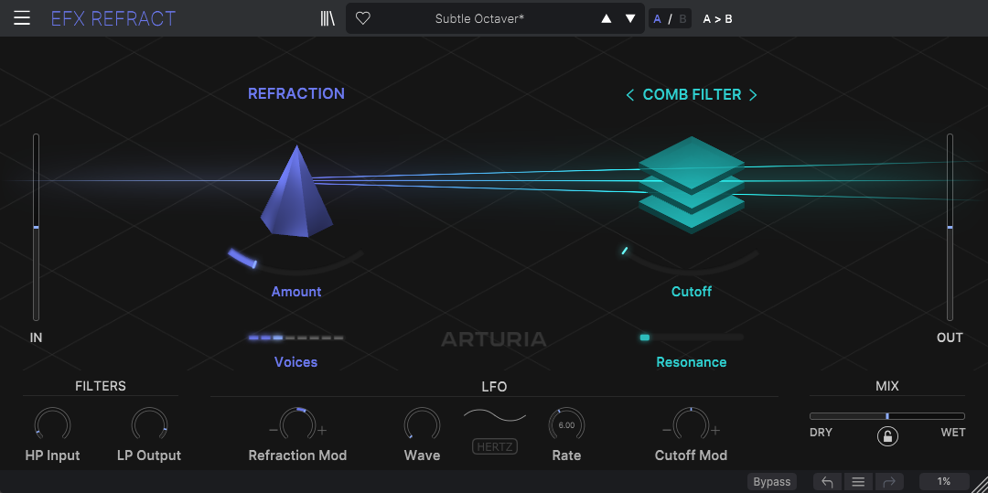Click the redo arrow icon
988x493 pixels.
pos(888,482)
